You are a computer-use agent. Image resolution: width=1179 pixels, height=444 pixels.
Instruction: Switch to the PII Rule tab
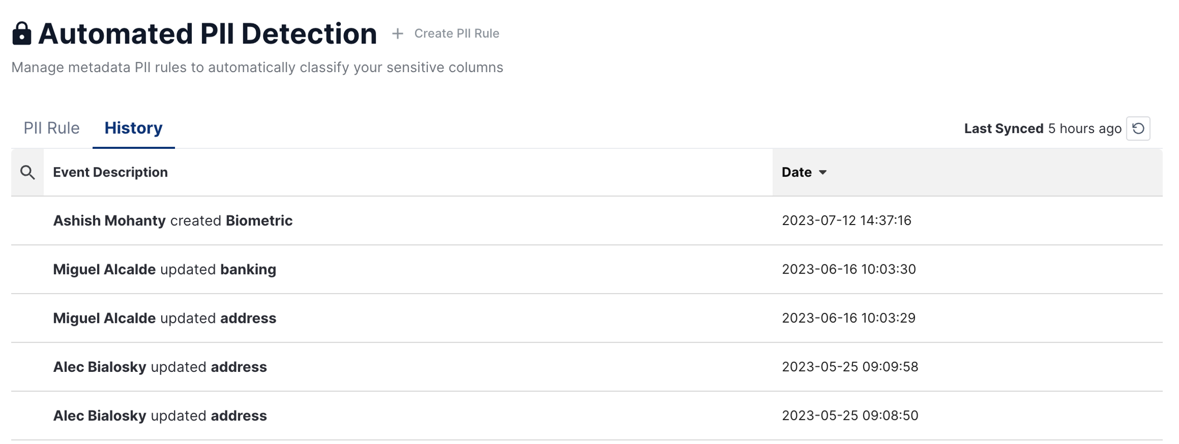coord(52,128)
